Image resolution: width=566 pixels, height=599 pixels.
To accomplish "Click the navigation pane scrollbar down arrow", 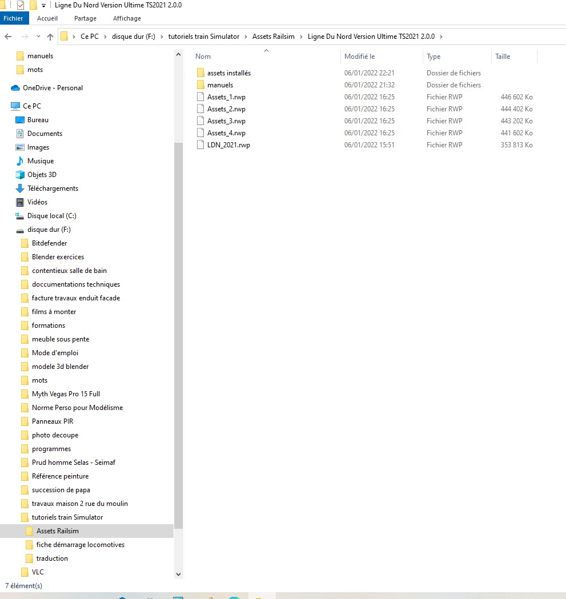I will (178, 574).
